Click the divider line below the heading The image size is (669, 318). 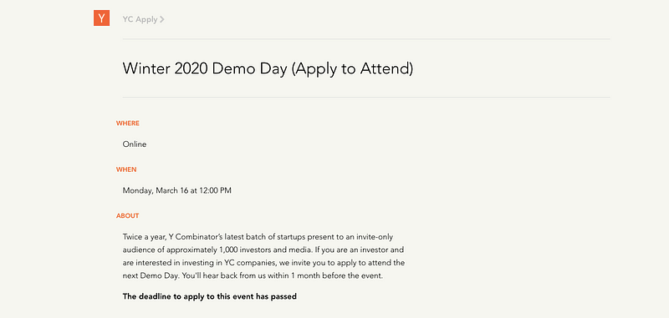[x=366, y=97]
